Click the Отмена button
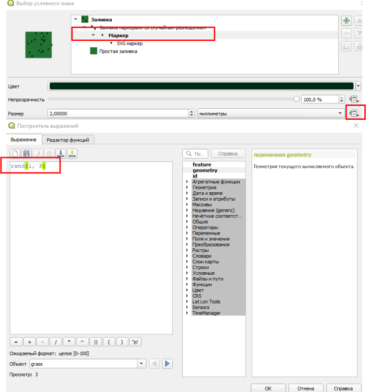 tap(306, 388)
